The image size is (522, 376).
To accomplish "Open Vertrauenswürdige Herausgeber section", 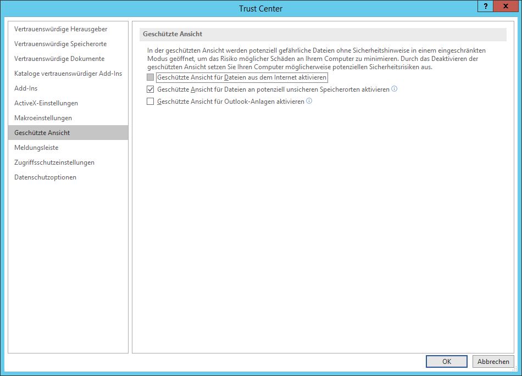I will tap(61, 29).
